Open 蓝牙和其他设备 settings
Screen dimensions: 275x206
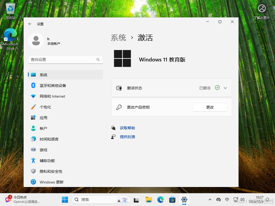(66, 86)
